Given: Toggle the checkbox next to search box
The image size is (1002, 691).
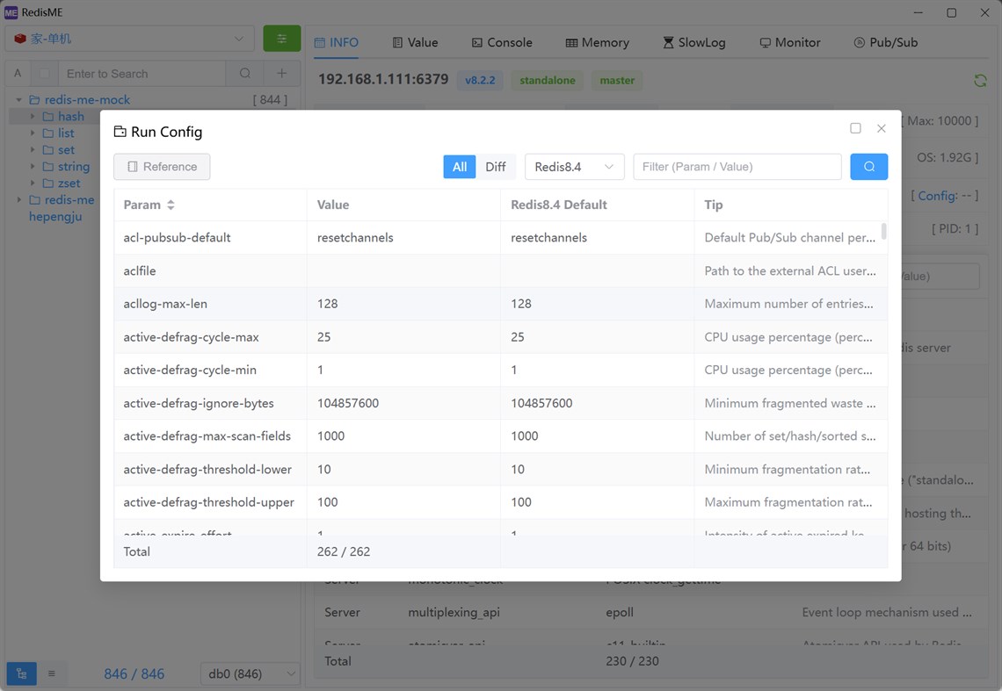Looking at the screenshot, I should click(44, 74).
